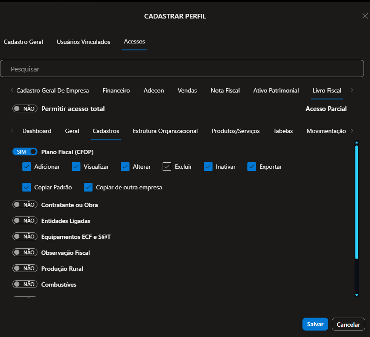This screenshot has width=370, height=337.
Task: Toggle Permitir acesso total switch
Action: pos(25,109)
